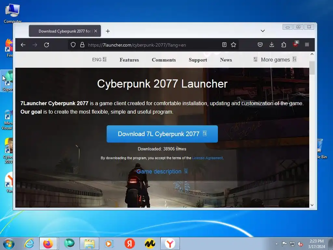Screen dimensions: 333x250
Task: Expand the list all tabs chevron
Action: tap(263, 31)
